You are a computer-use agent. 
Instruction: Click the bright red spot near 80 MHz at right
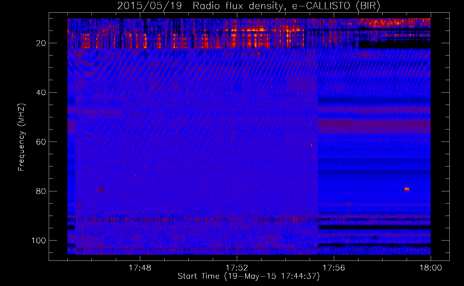point(407,189)
